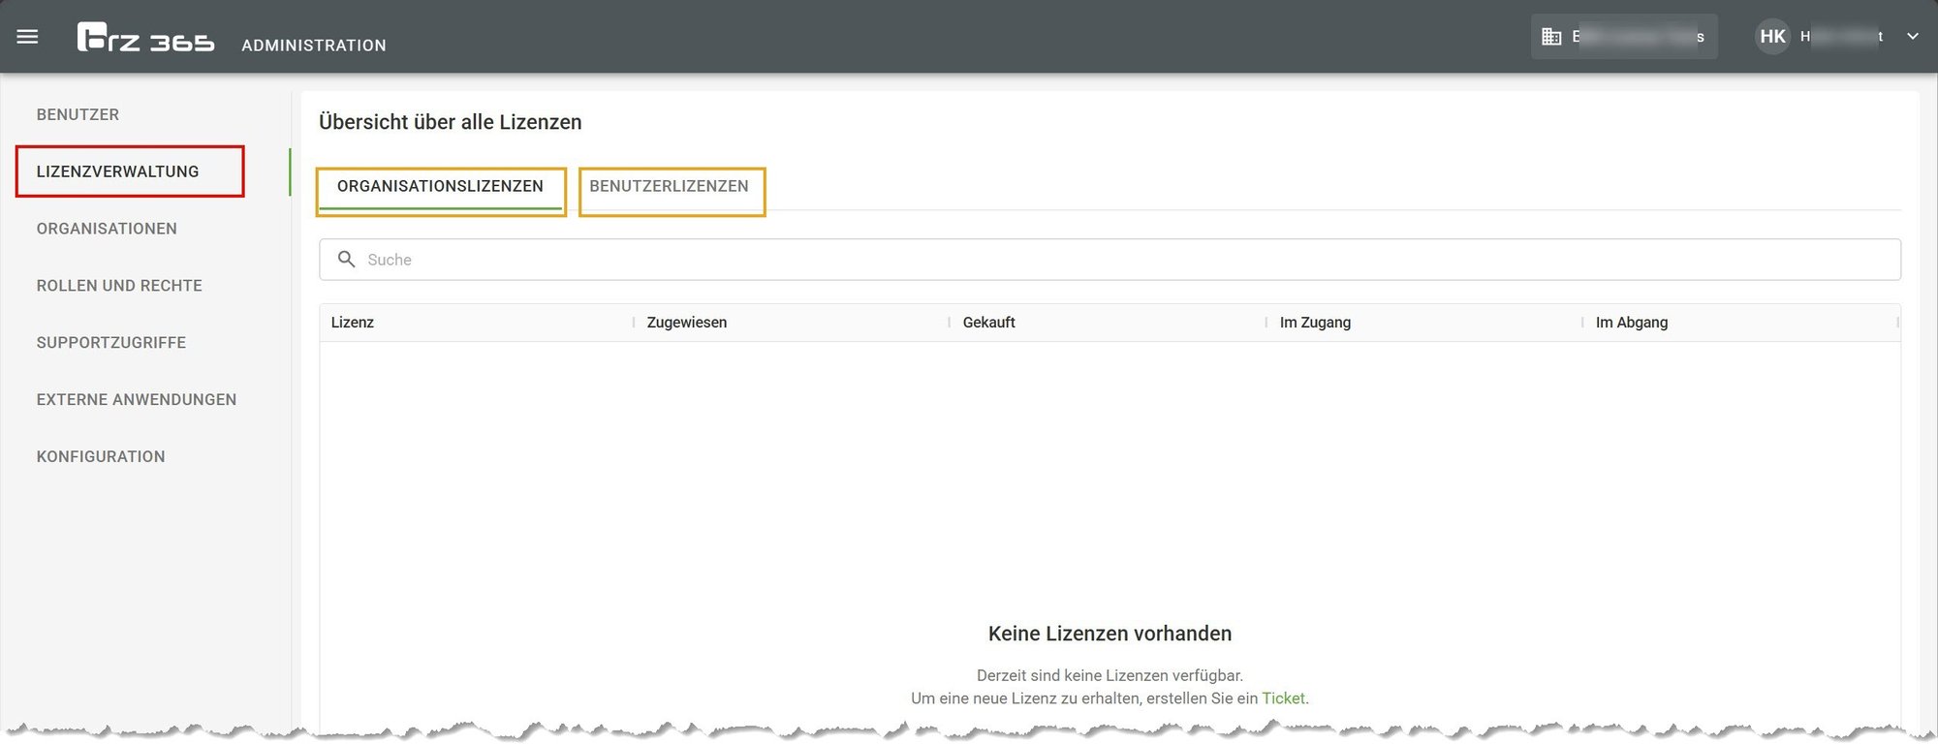
Task: Switch to the Benutzerlizenzen tab
Action: click(669, 186)
